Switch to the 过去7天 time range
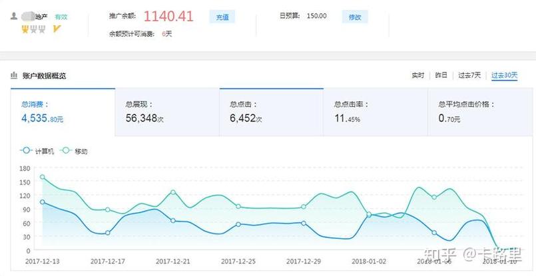 point(469,76)
